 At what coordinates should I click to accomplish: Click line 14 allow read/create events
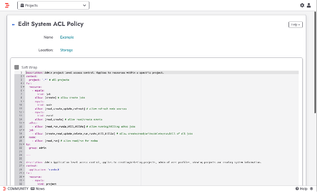pos(69,119)
